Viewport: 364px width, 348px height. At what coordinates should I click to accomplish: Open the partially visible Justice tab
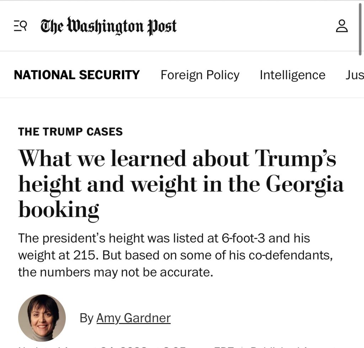click(x=354, y=75)
